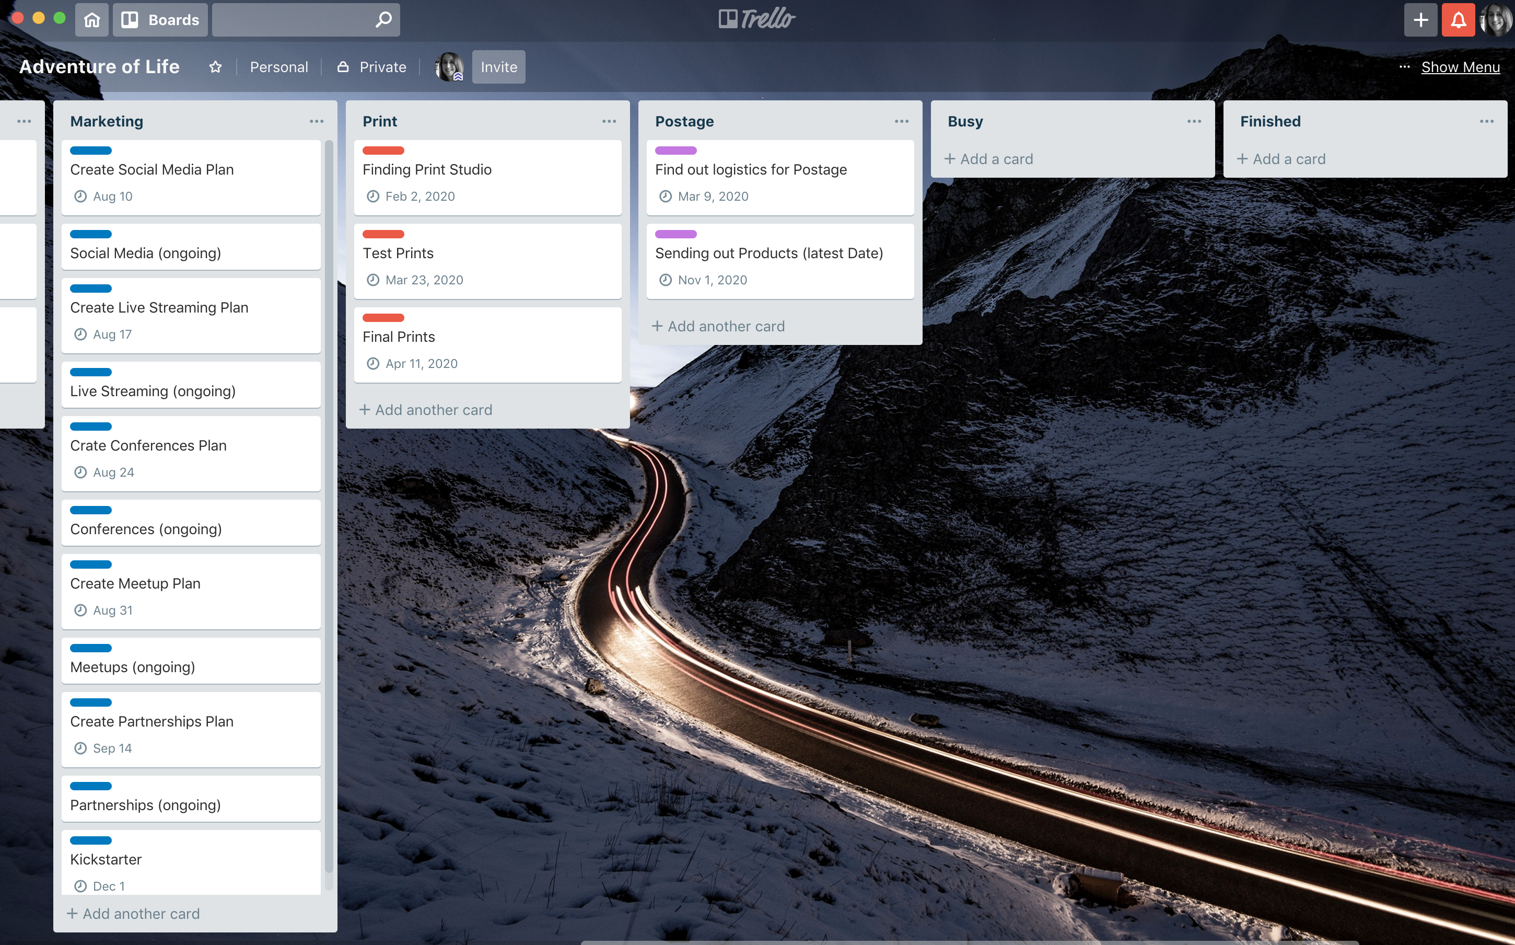This screenshot has height=945, width=1515.
Task: Open the account avatar at top right
Action: click(x=1496, y=20)
